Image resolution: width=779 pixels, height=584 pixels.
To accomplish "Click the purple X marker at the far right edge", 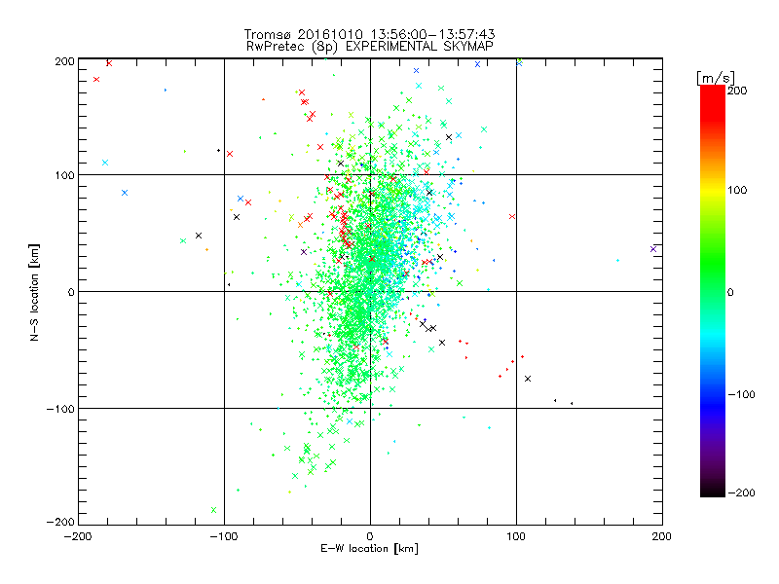I will coord(653,249).
